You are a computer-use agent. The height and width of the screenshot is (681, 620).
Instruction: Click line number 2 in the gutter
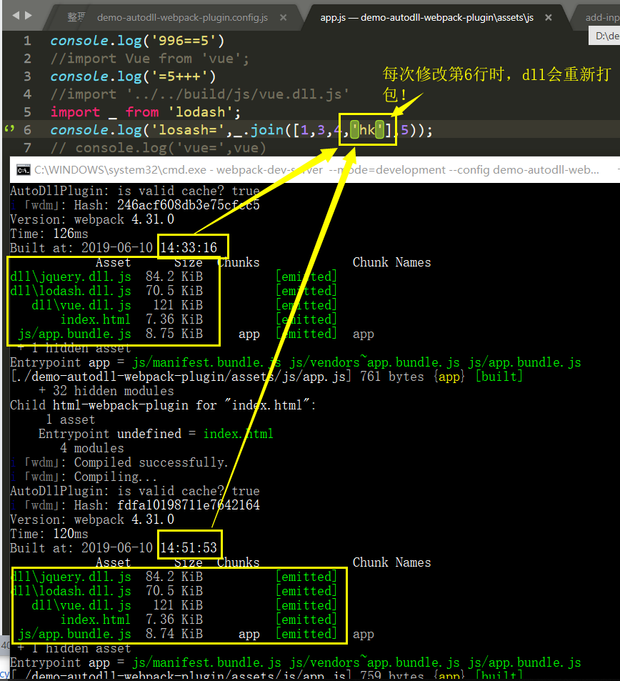click(27, 59)
